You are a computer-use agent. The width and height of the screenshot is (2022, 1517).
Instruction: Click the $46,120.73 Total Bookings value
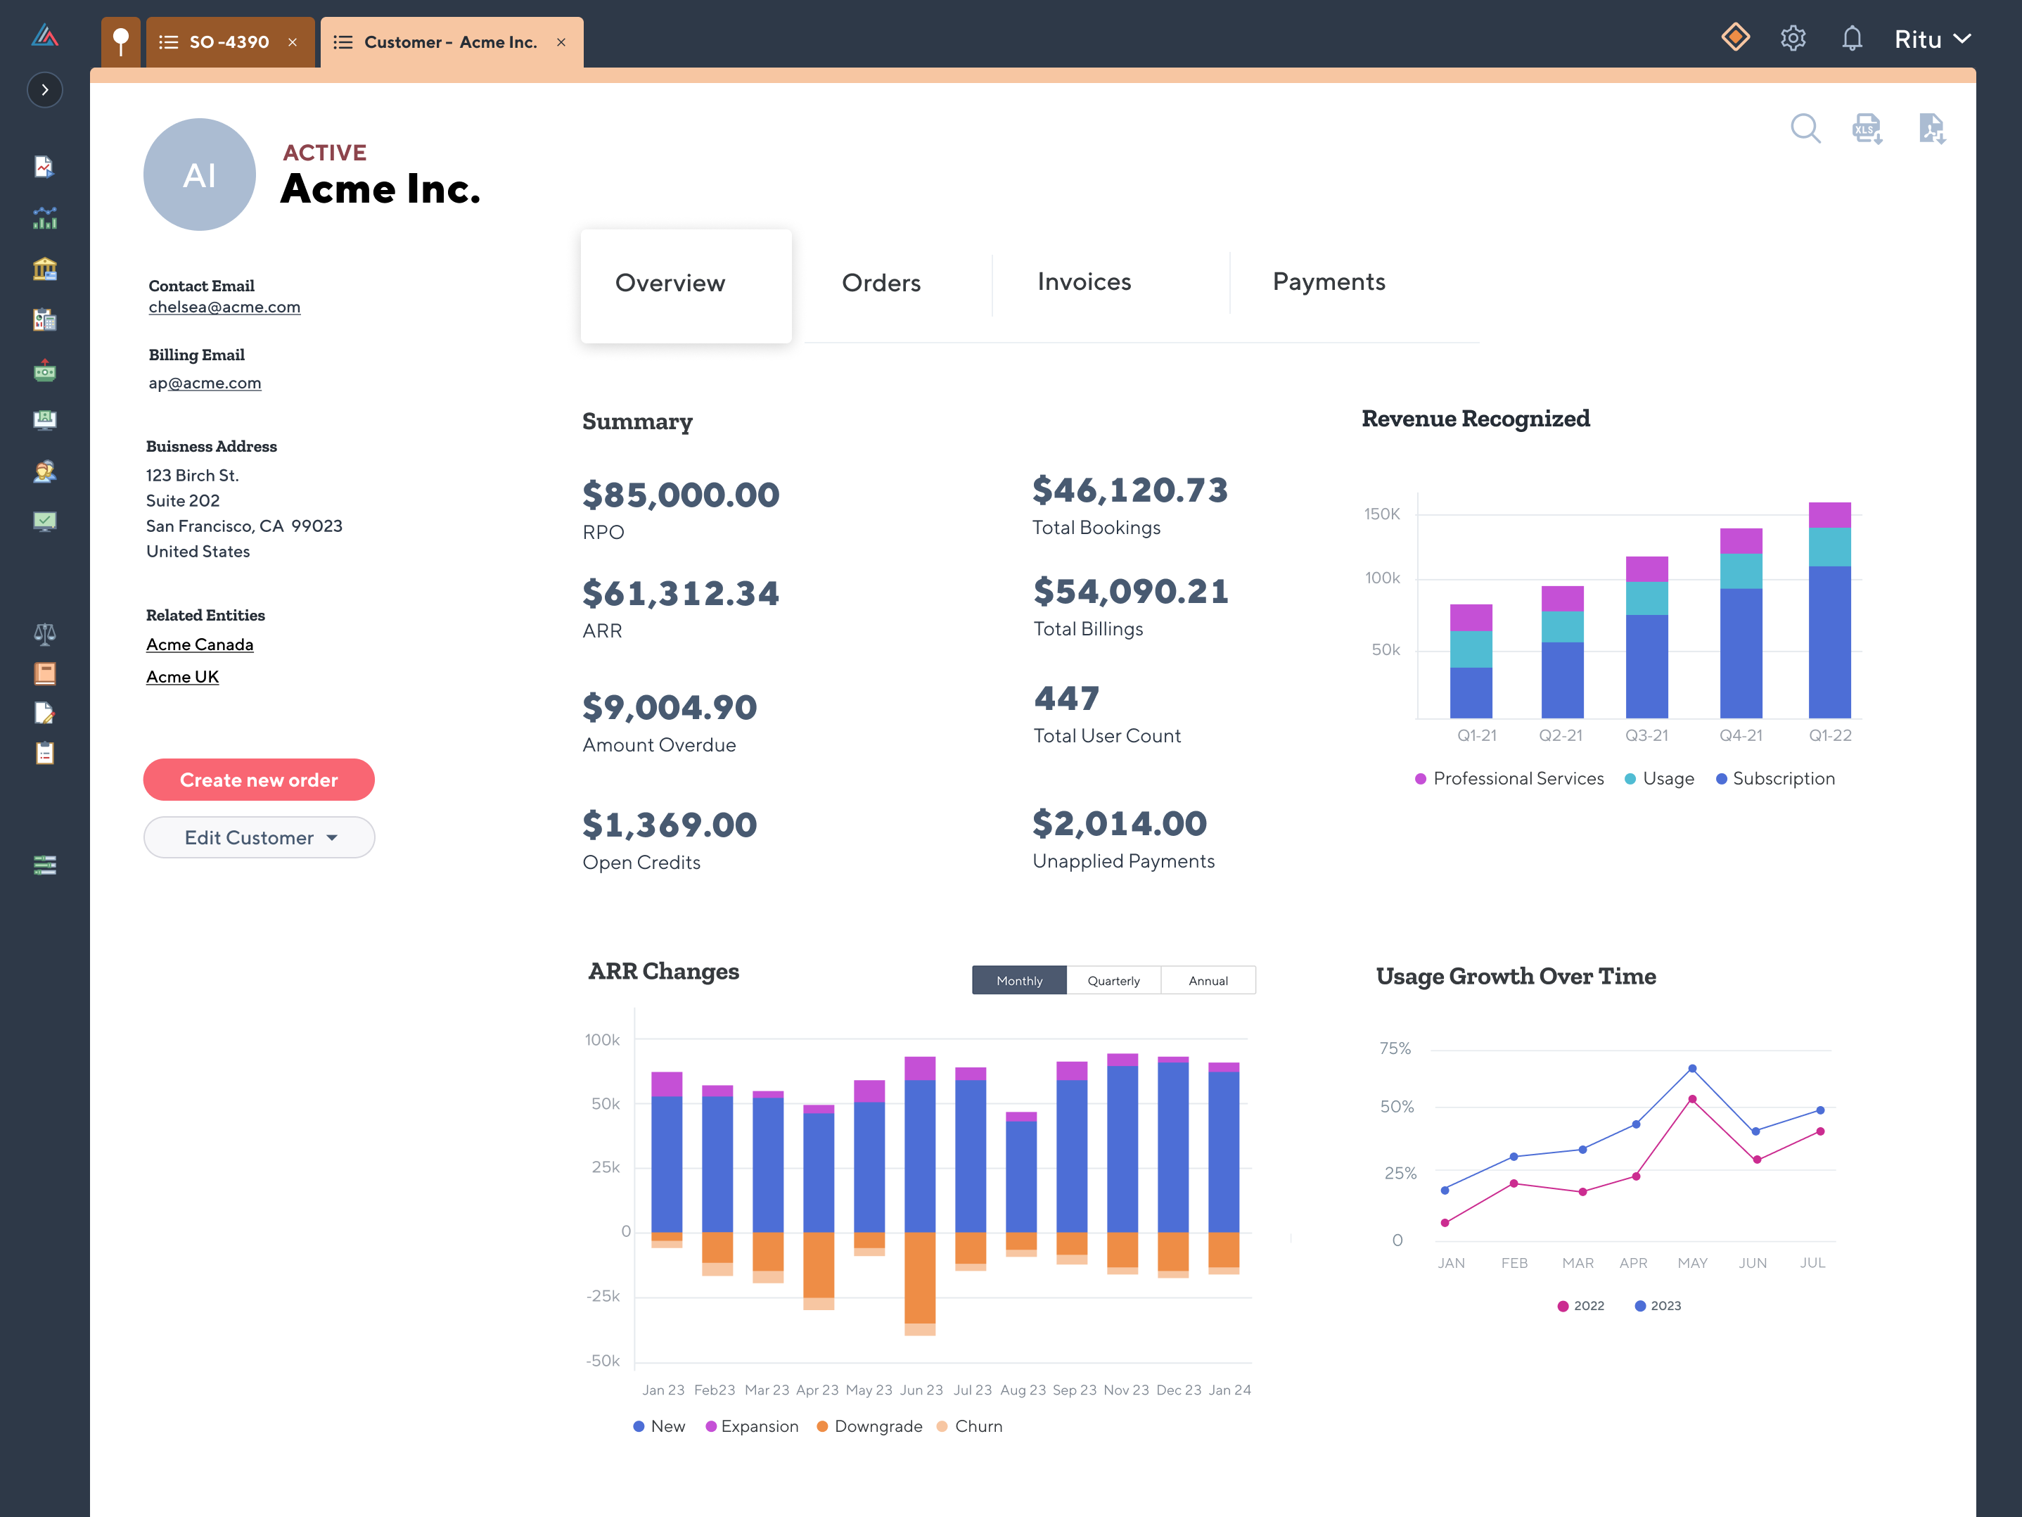pos(1131,490)
